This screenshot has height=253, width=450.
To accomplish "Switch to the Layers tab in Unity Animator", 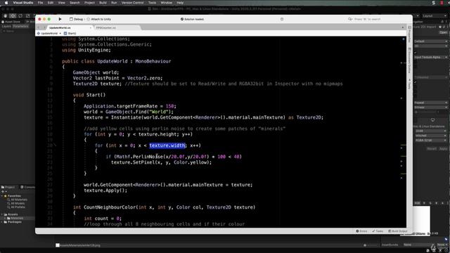I will (x=6, y=27).
